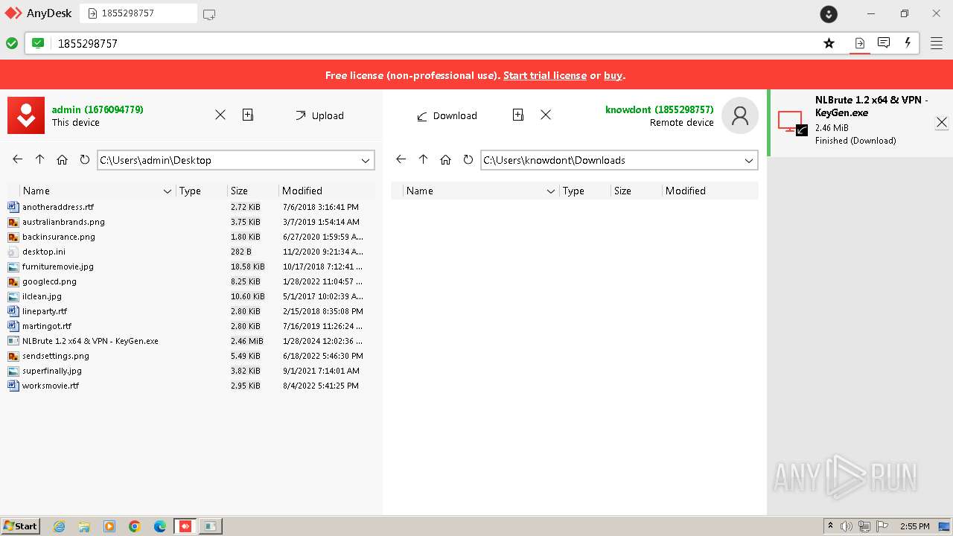Go to home folder in remote panel

click(x=446, y=159)
